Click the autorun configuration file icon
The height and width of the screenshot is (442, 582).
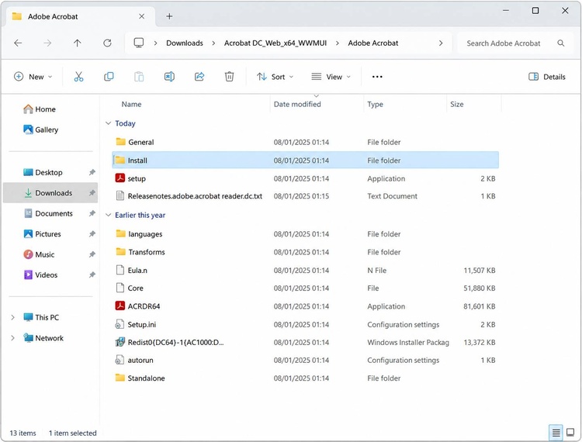pyautogui.click(x=120, y=360)
